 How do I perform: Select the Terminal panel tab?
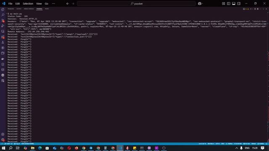pos(39,9)
